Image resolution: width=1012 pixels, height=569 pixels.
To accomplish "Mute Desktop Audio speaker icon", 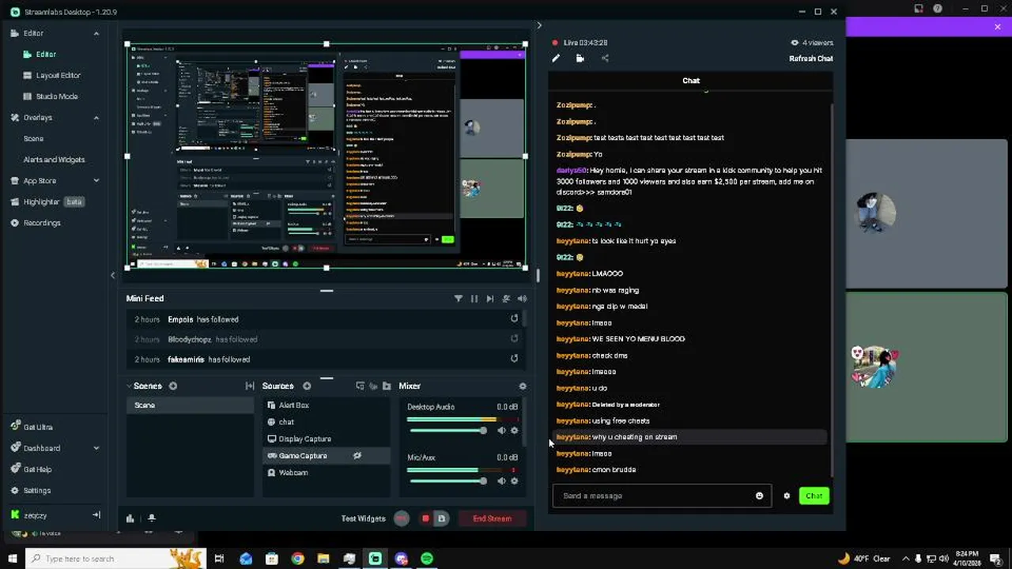I will [x=501, y=431].
